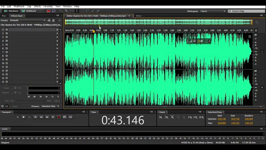Screen dimensions: 266x150
Task: Select the Time Selection tool
Action: [x=77, y=11]
